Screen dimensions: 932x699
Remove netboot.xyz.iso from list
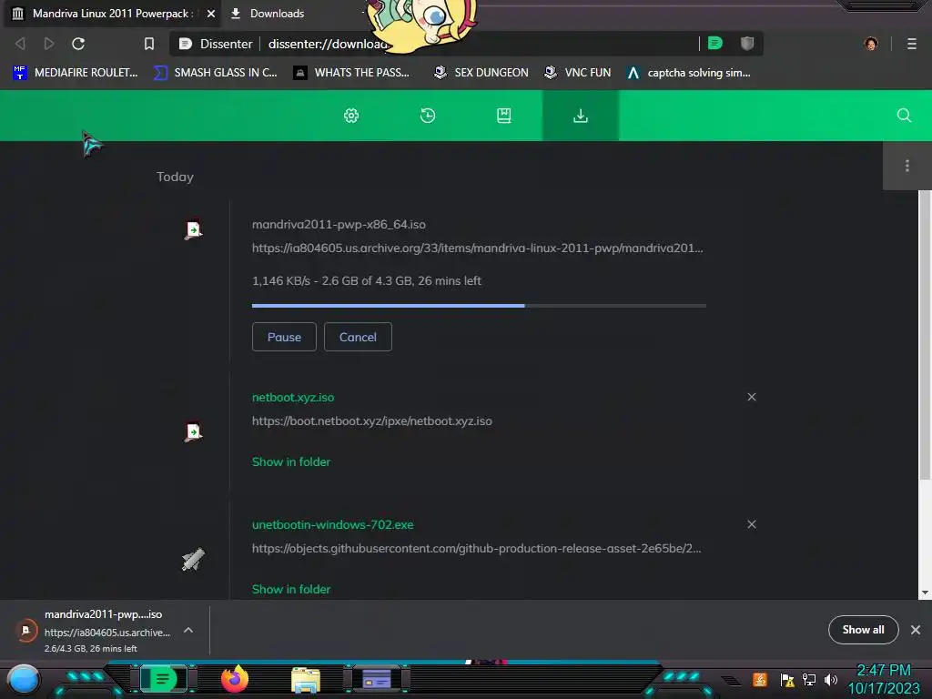coord(751,397)
